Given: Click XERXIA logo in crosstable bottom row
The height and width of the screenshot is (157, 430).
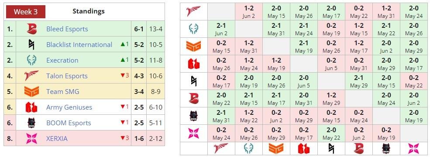Looking at the screenshot, I should (414, 148).
